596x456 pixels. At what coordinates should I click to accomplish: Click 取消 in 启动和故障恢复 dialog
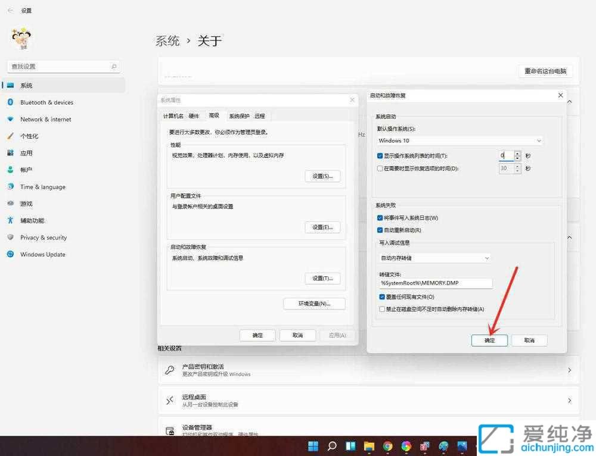coord(529,340)
